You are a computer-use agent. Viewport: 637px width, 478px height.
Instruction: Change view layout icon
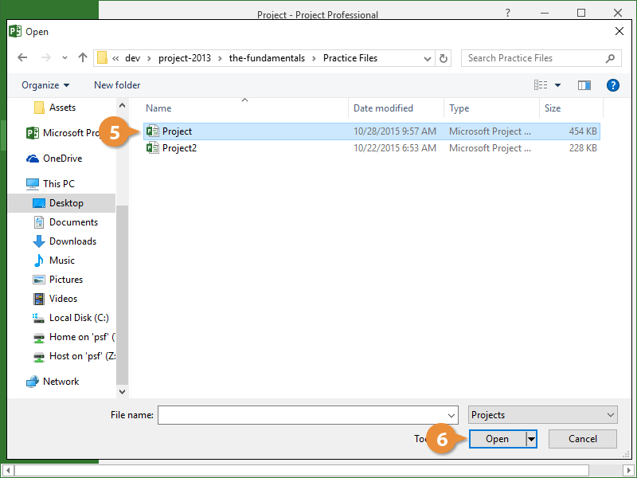coord(541,85)
